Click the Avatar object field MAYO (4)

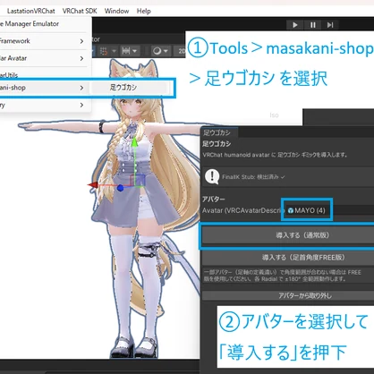pyautogui.click(x=330, y=210)
